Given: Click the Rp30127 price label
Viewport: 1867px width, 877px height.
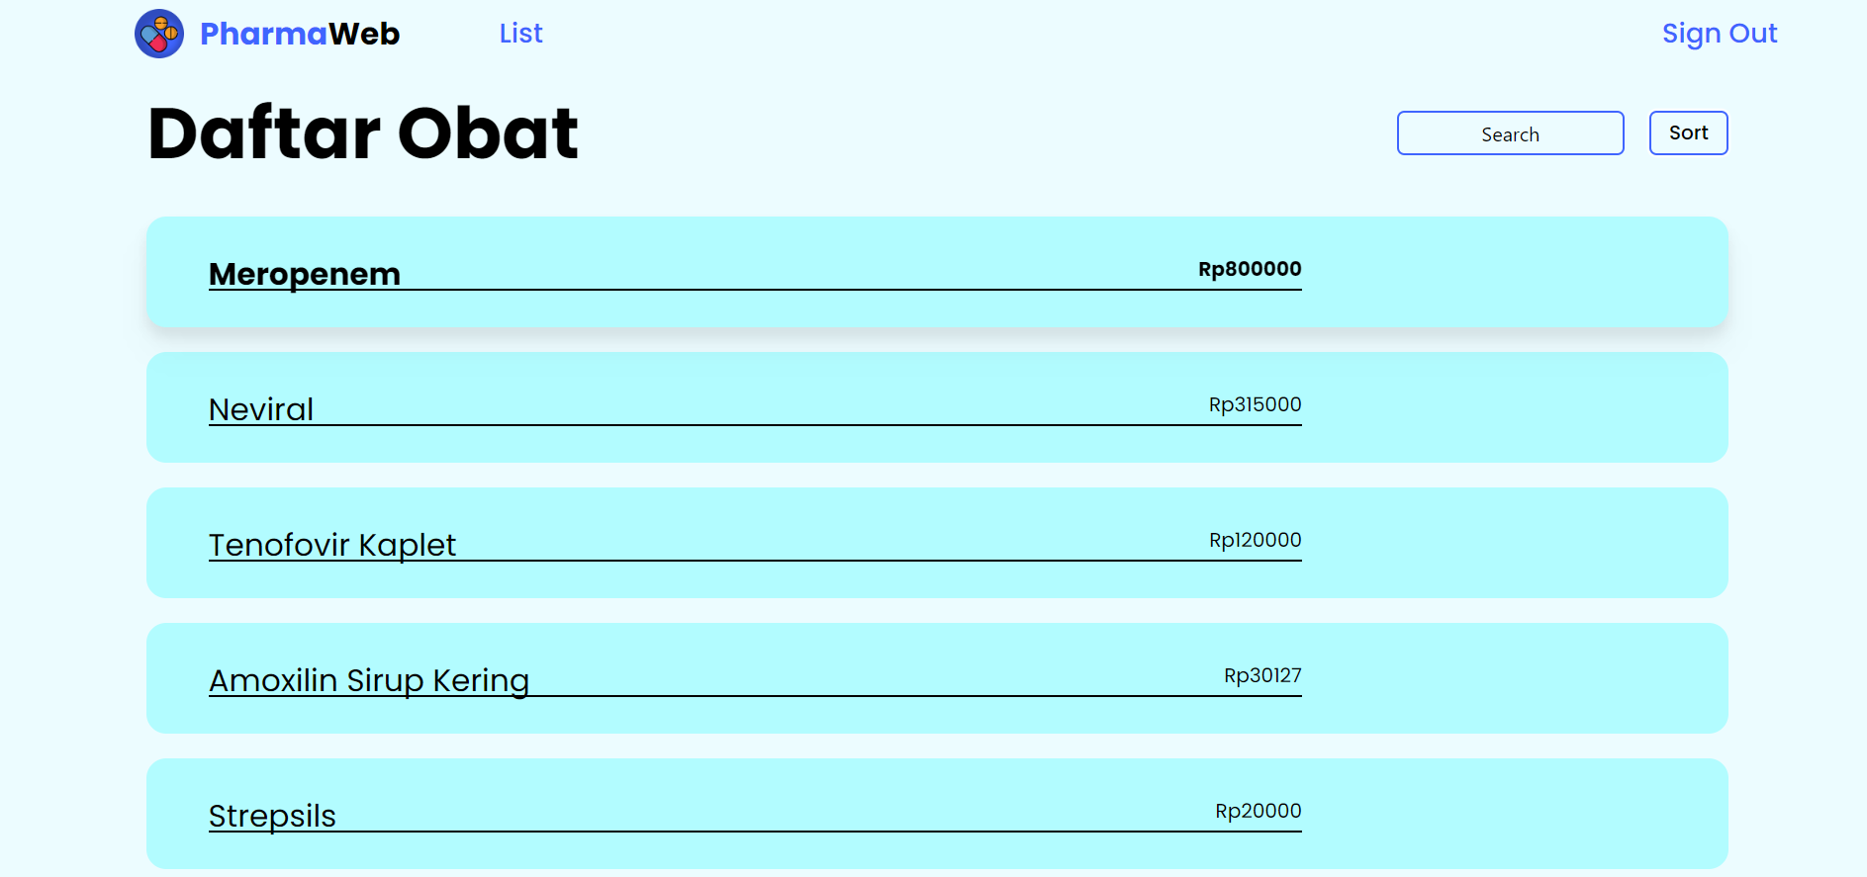Looking at the screenshot, I should pyautogui.click(x=1262, y=675).
